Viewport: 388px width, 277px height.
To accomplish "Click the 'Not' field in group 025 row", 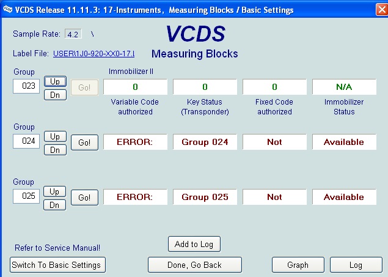I will coord(275,197).
